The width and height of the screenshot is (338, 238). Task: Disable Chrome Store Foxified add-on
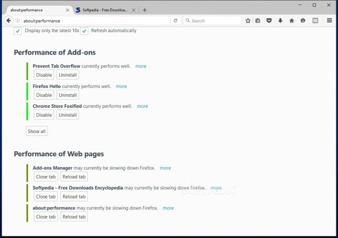click(44, 115)
